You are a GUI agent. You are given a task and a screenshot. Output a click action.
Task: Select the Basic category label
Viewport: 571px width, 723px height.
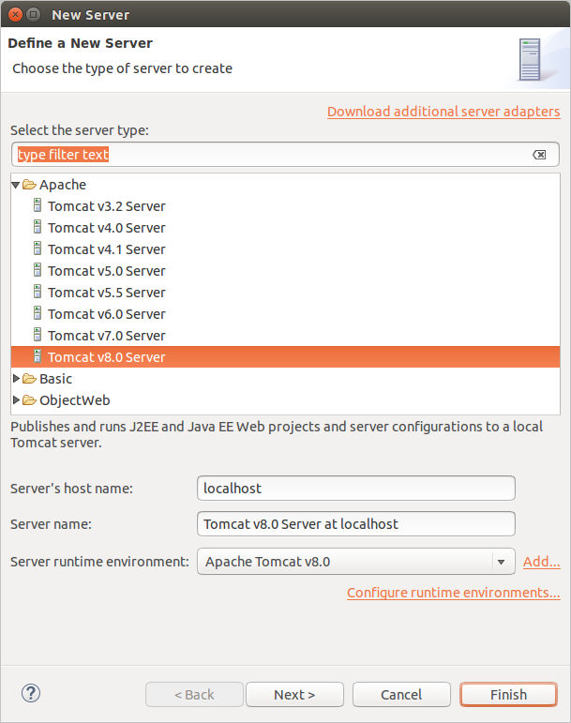[x=55, y=379]
